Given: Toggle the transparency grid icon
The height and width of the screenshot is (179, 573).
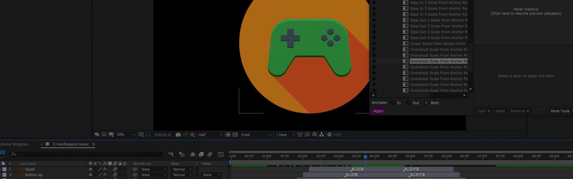Looking at the screenshot, I should click(235, 135).
